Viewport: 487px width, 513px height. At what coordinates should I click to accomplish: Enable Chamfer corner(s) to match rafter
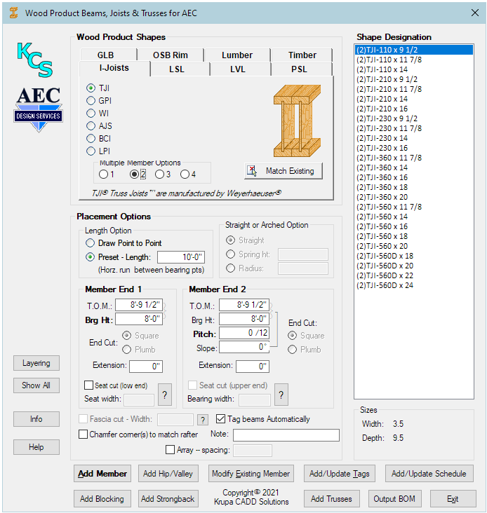pyautogui.click(x=84, y=434)
